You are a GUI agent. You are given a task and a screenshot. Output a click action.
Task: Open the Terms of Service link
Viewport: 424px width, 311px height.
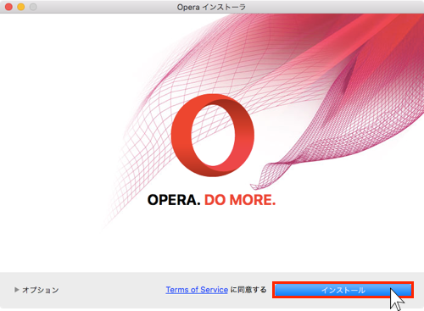pos(197,290)
